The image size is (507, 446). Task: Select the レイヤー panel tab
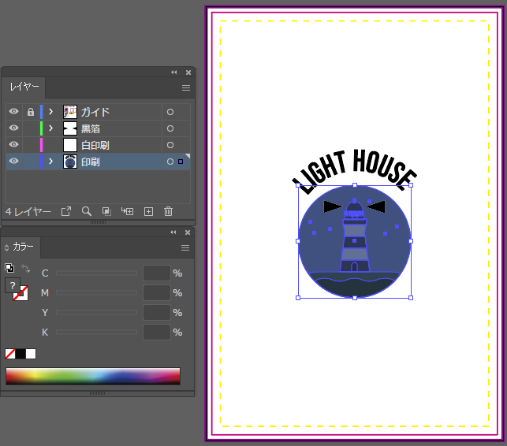coord(24,87)
